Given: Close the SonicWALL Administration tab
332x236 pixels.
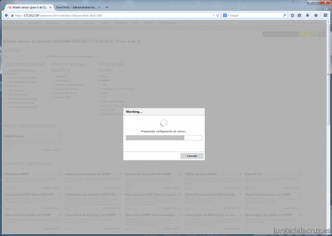Looking at the screenshot, I should (99, 7).
